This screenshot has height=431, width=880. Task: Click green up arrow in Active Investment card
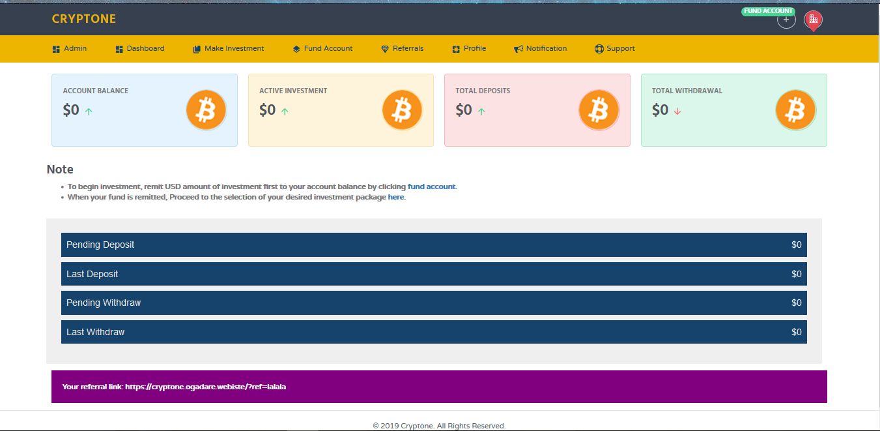(x=285, y=111)
